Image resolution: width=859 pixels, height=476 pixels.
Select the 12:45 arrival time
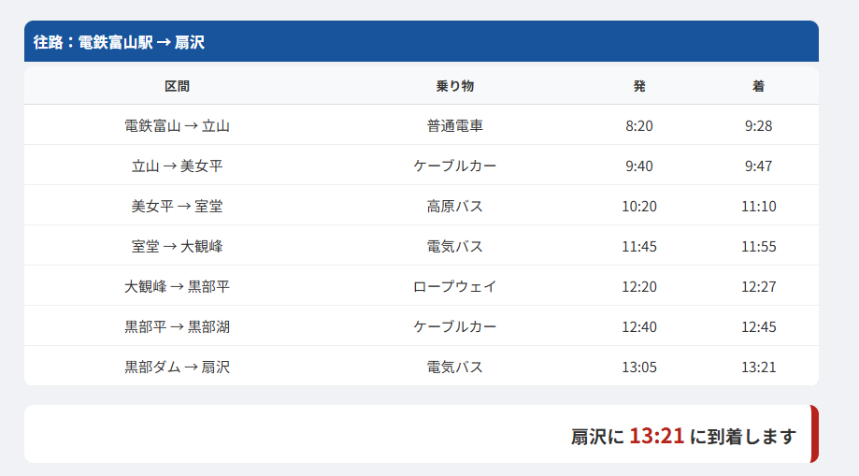tap(758, 326)
